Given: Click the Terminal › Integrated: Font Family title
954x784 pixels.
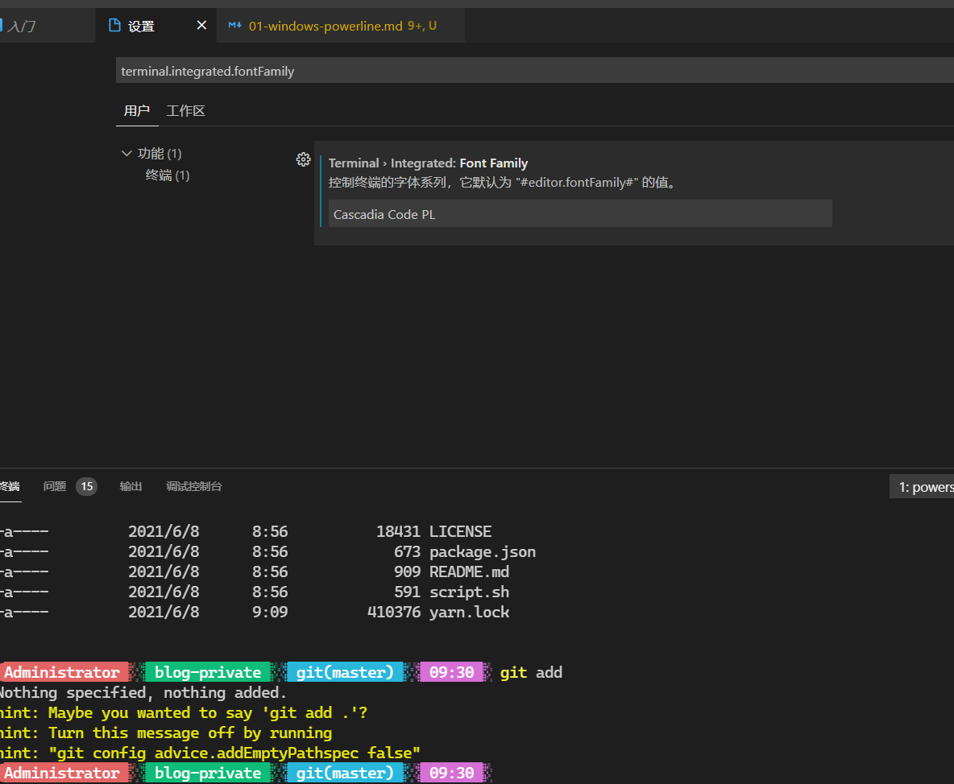Looking at the screenshot, I should [x=428, y=163].
